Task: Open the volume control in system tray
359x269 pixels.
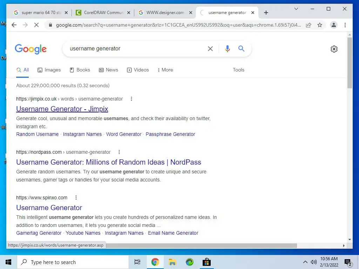Action: pyautogui.click(x=314, y=262)
